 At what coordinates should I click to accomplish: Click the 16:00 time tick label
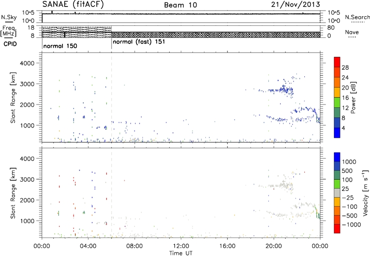click(227, 246)
